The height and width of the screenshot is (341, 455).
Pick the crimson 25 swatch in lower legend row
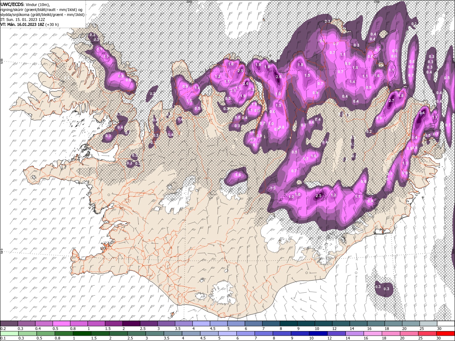click(427, 334)
